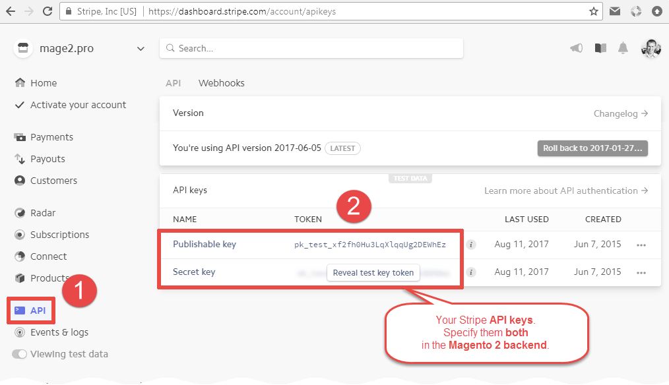Viewport: 669px width, 385px height.
Task: Click the Publishable key name link
Action: point(205,245)
